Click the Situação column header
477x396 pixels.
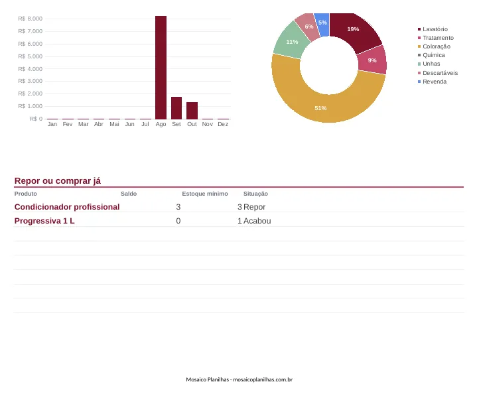click(255, 194)
